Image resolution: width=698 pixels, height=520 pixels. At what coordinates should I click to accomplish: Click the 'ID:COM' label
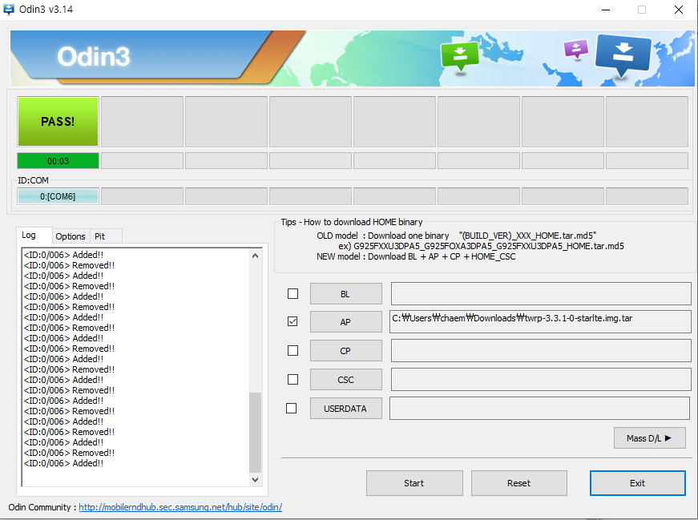point(33,180)
